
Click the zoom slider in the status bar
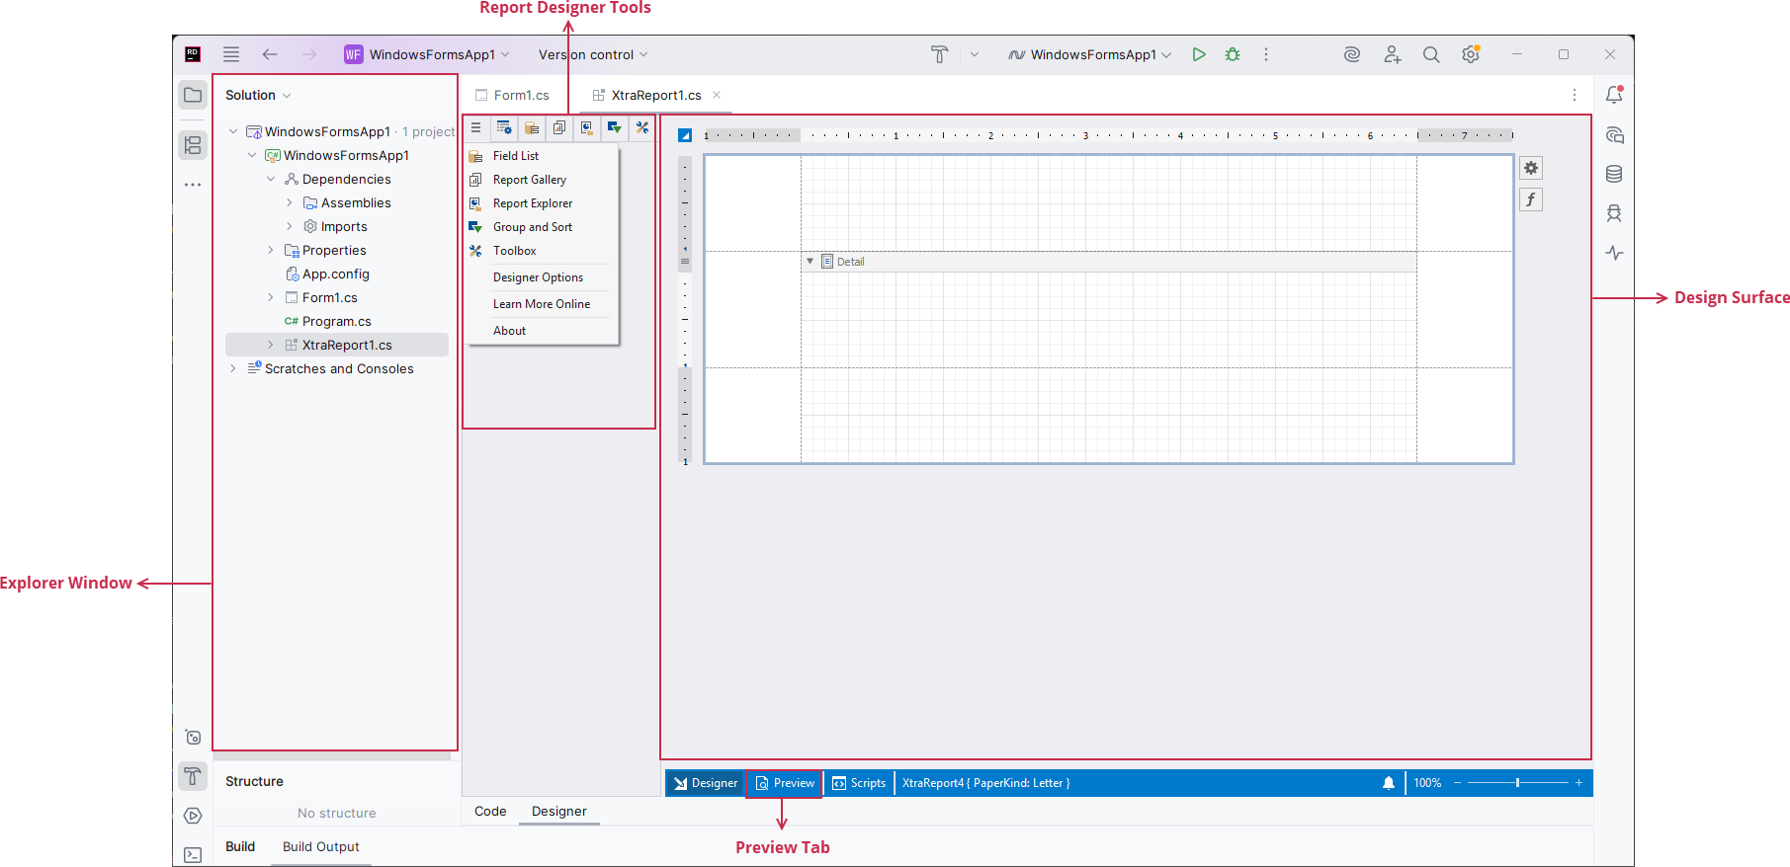pyautogui.click(x=1517, y=783)
